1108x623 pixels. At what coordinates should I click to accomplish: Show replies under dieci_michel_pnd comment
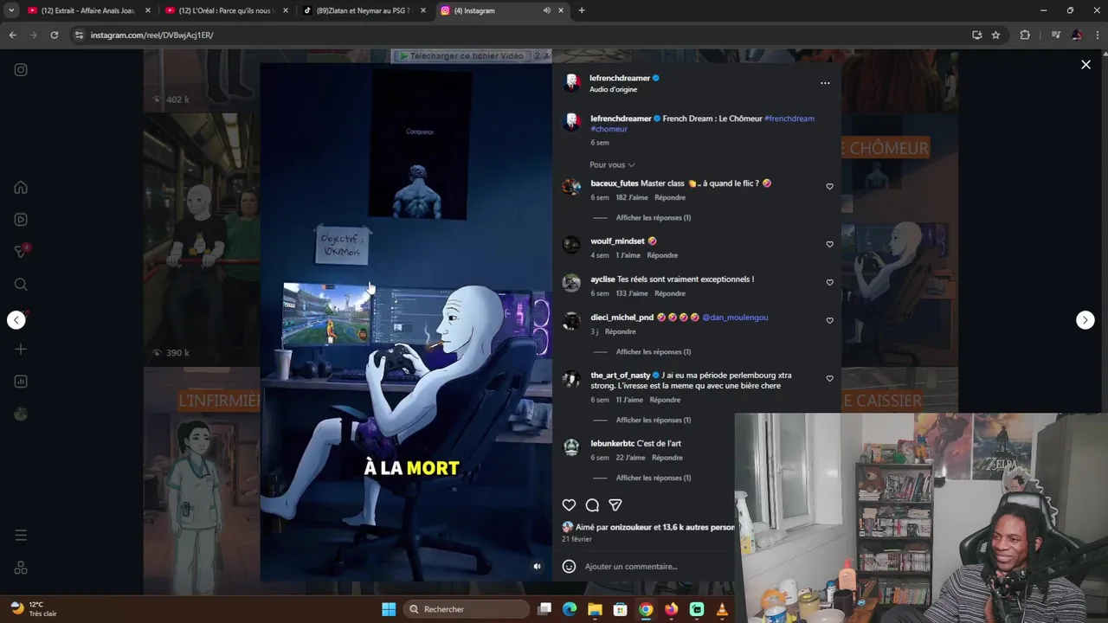[x=653, y=352]
